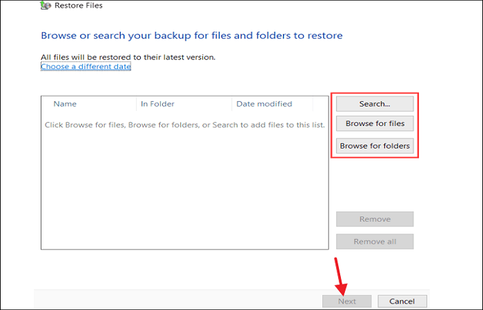Click the Remove button
483x310 pixels.
[x=375, y=219]
